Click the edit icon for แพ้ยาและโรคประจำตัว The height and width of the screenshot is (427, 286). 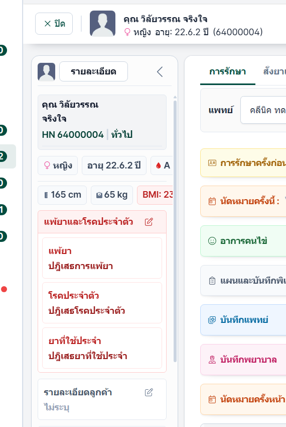(x=149, y=222)
